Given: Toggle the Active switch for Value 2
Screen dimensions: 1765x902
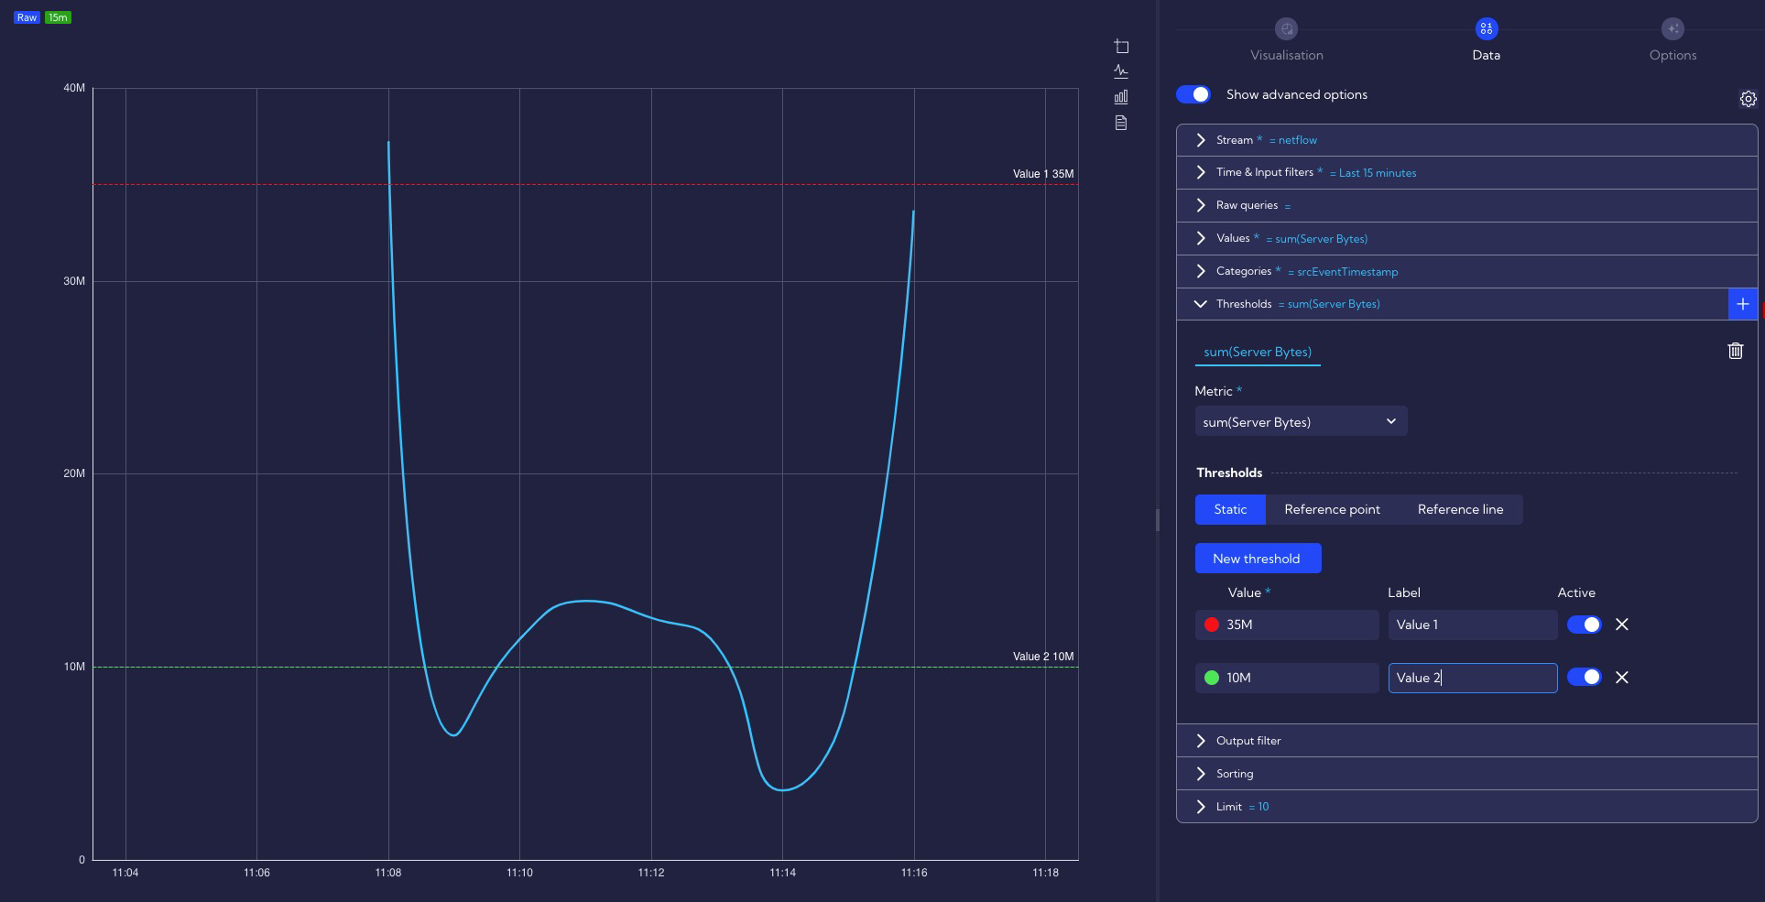Looking at the screenshot, I should [x=1584, y=678].
